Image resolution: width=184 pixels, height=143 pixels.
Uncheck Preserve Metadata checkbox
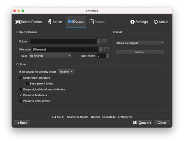(x=21, y=95)
